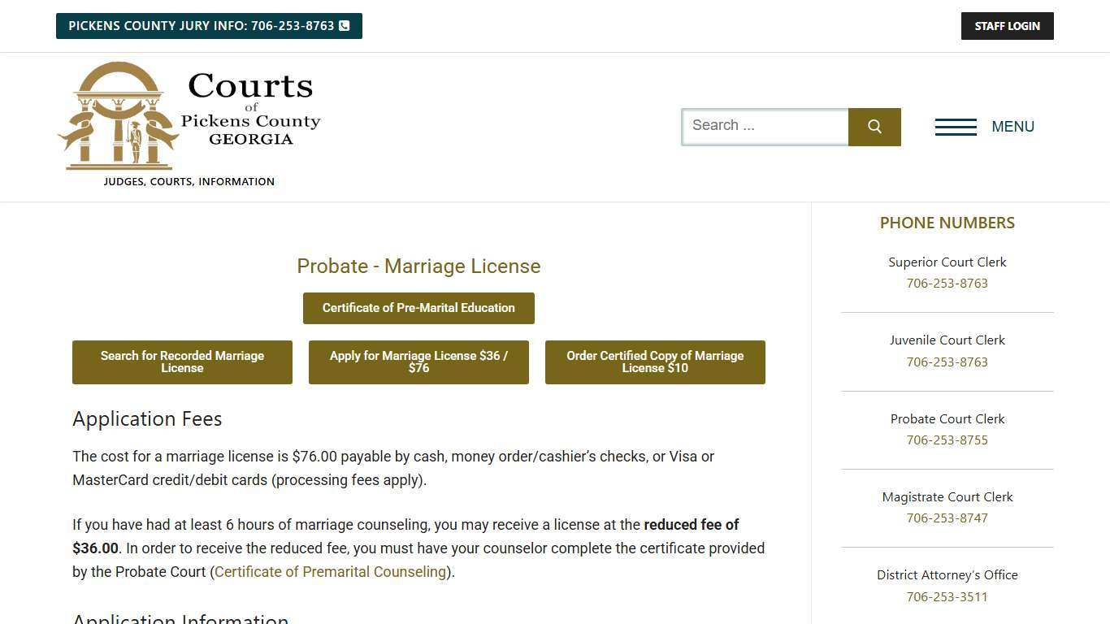This screenshot has width=1110, height=624.
Task: Call the Magistrate Court Clerk number
Action: point(947,518)
